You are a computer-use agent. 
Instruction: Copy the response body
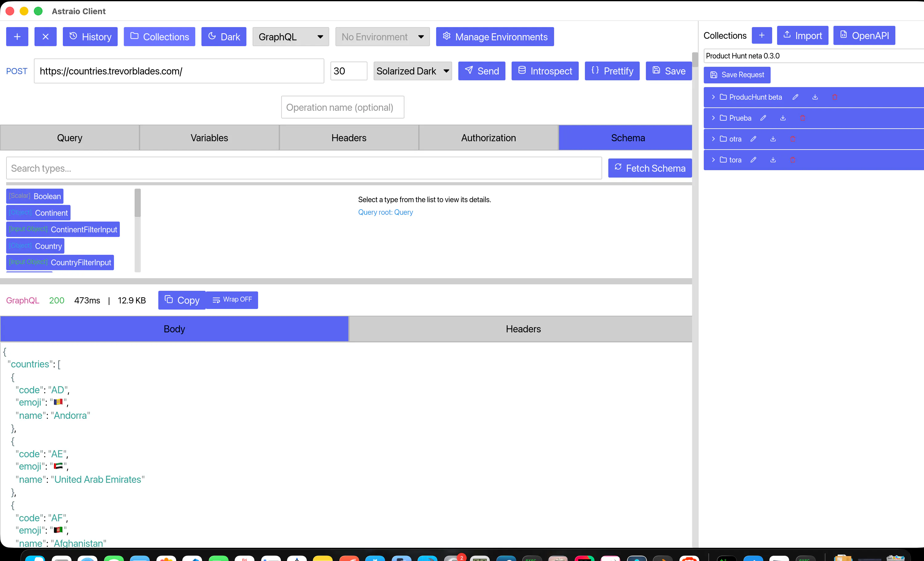(182, 300)
